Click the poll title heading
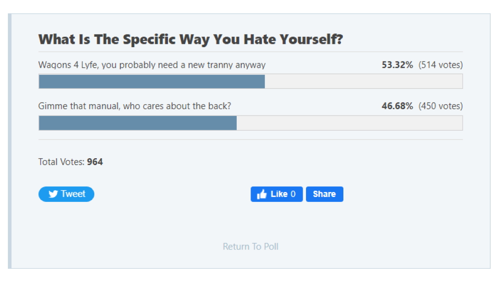 (191, 39)
